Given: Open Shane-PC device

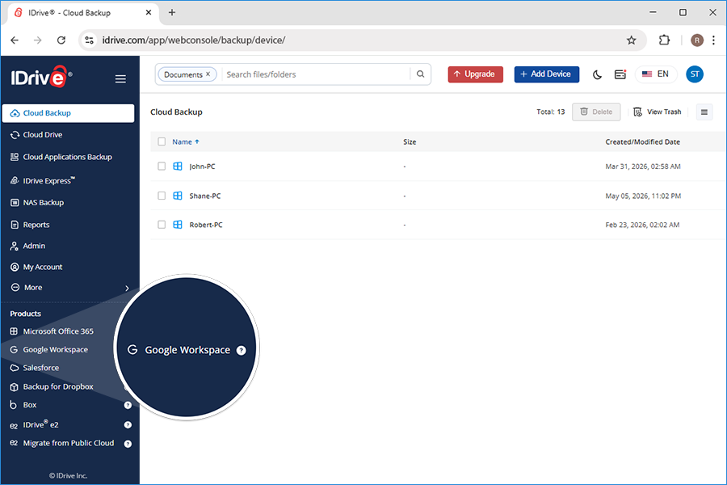Looking at the screenshot, I should (205, 196).
